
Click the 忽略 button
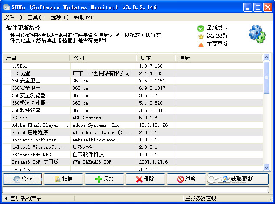click(186, 179)
